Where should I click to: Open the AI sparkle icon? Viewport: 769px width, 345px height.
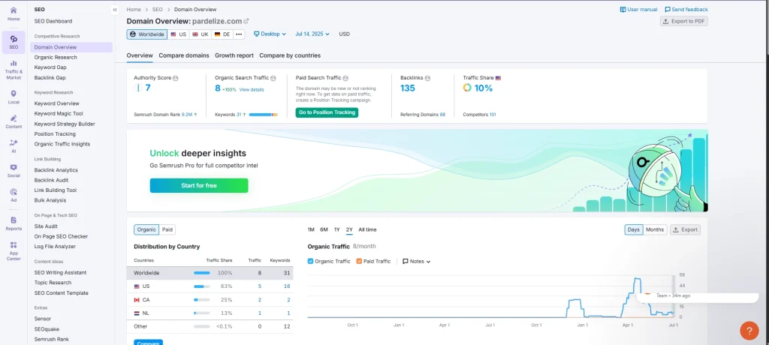click(x=14, y=142)
